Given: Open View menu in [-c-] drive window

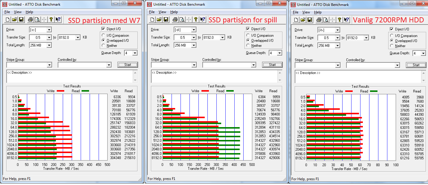Looking at the screenshot, I should pyautogui.click(x=18, y=12).
